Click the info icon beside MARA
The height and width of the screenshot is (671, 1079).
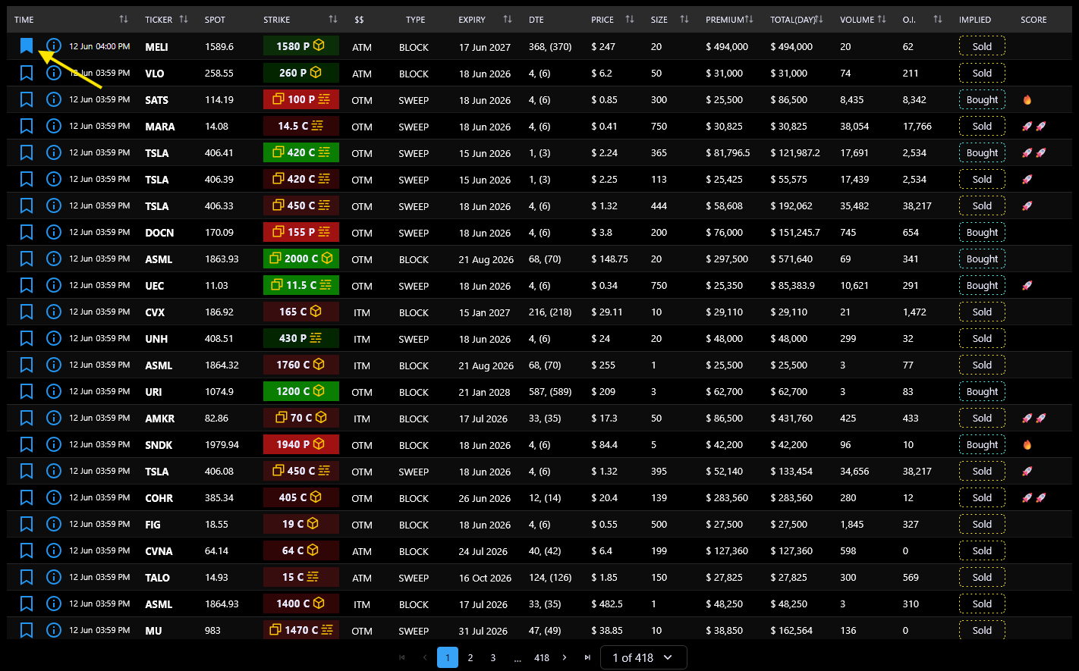(53, 126)
